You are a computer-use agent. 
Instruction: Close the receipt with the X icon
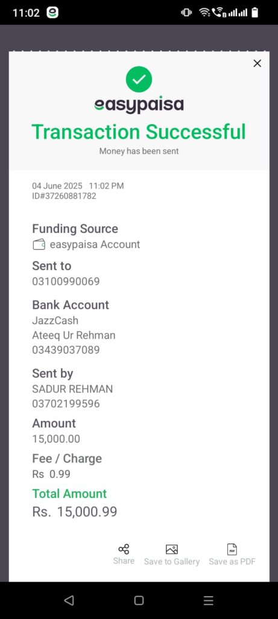pos(257,63)
